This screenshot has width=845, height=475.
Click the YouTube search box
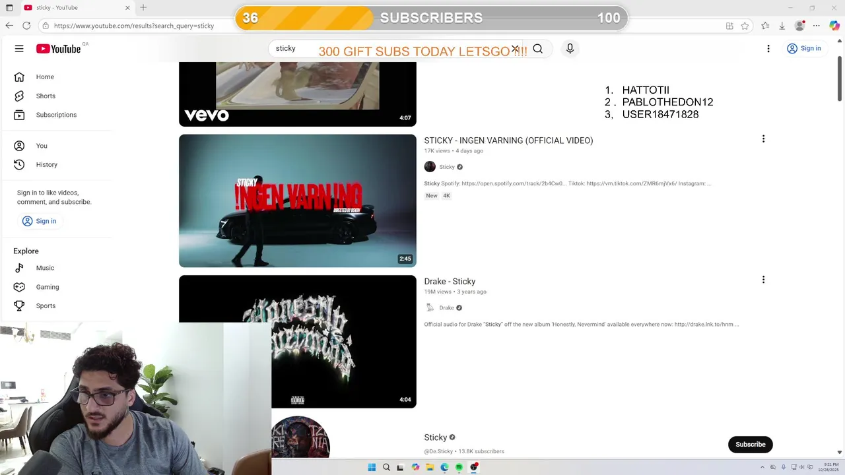pyautogui.click(x=396, y=48)
